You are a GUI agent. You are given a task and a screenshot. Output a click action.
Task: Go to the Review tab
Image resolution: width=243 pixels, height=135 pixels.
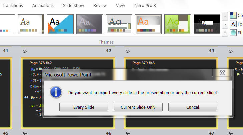click(x=100, y=6)
